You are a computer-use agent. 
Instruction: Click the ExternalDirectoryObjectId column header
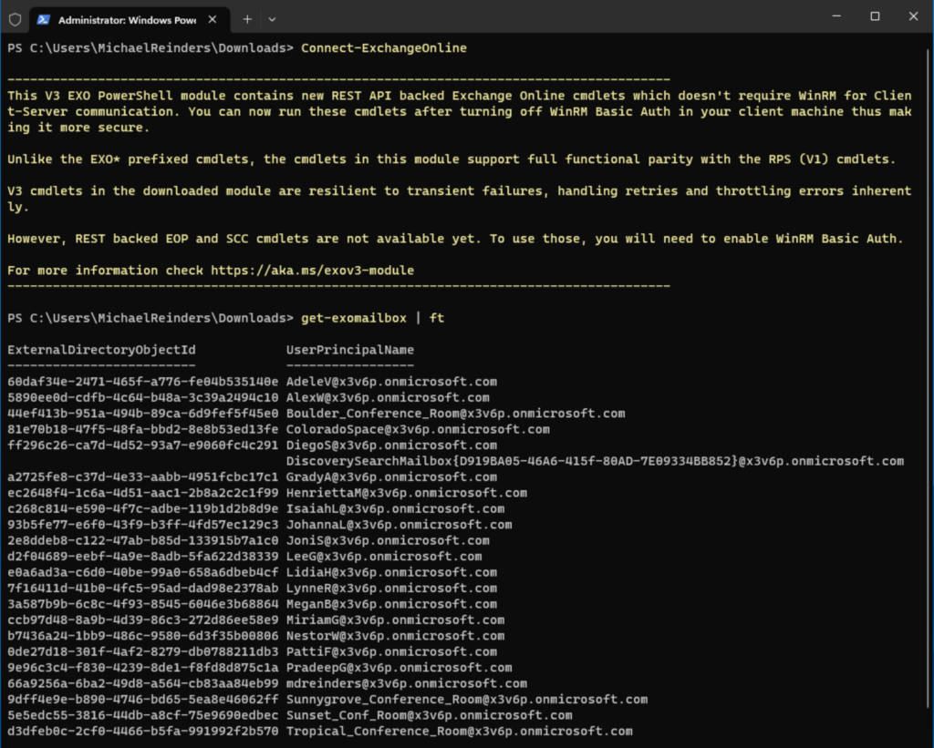coord(101,350)
